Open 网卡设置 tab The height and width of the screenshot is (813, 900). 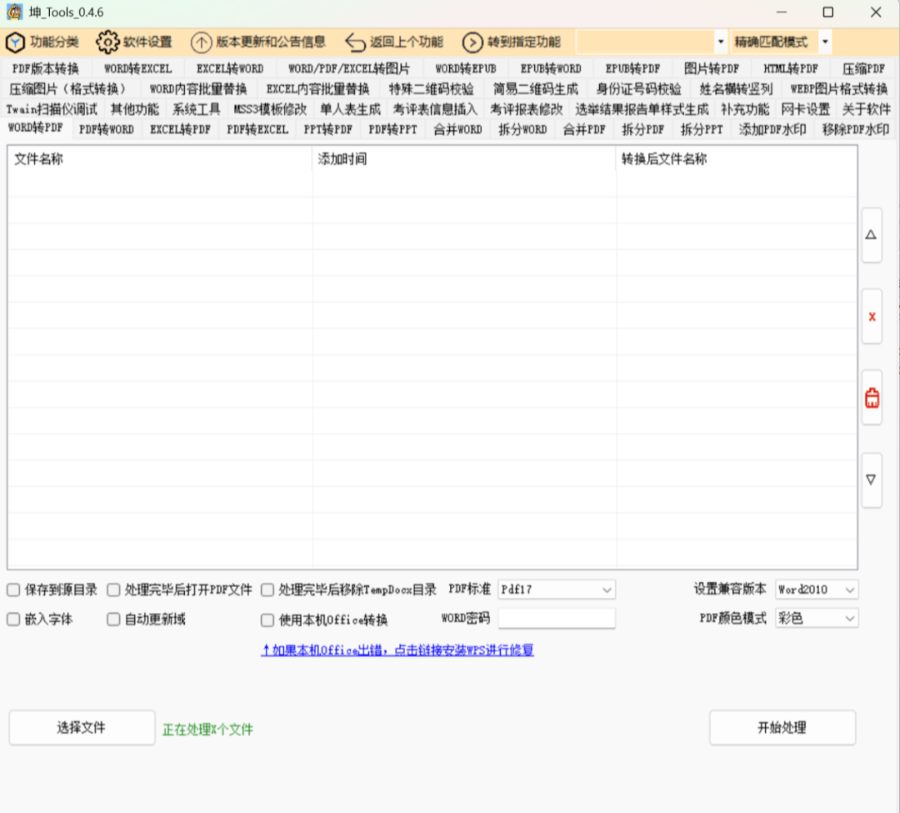tap(805, 109)
